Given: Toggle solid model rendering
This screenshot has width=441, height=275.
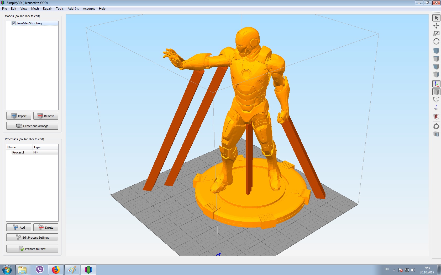Looking at the screenshot, I should pos(436,92).
